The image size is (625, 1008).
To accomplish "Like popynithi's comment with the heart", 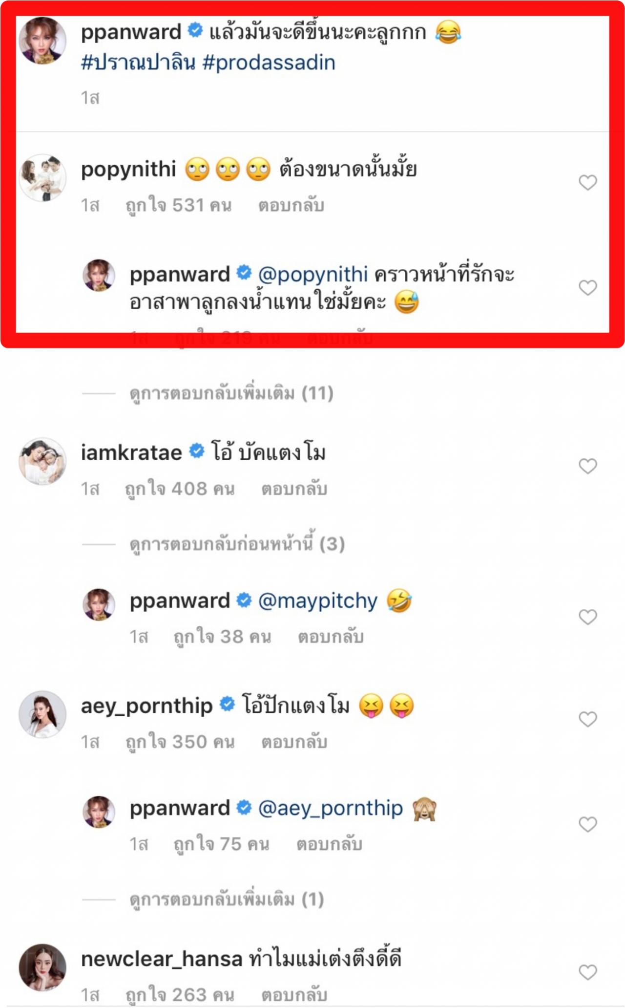I will click(587, 183).
